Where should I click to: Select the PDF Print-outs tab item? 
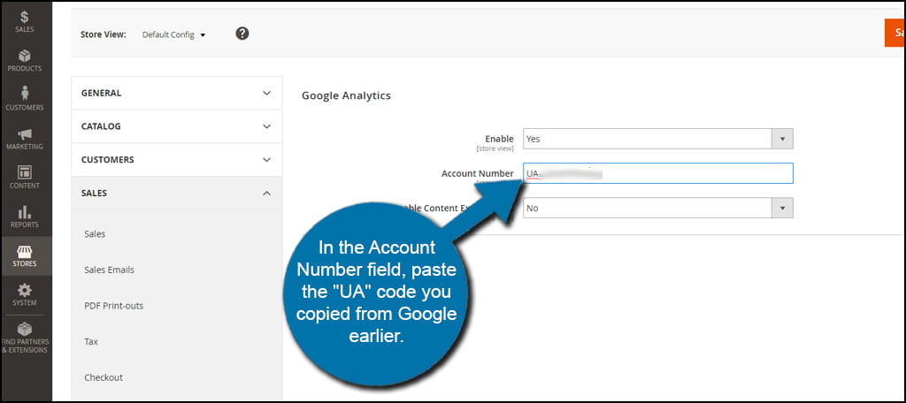pos(114,306)
